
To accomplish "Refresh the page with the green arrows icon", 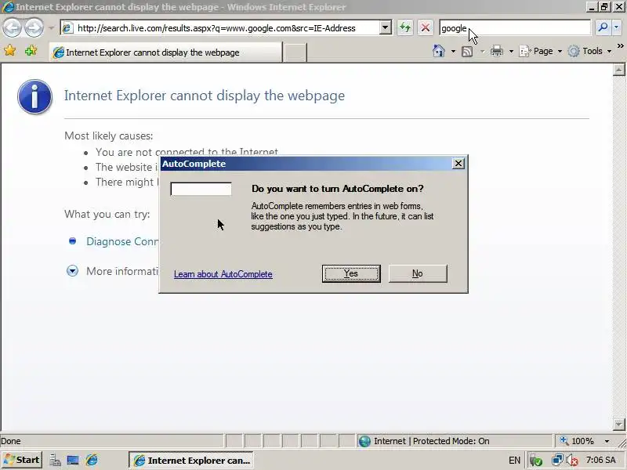I will click(405, 28).
